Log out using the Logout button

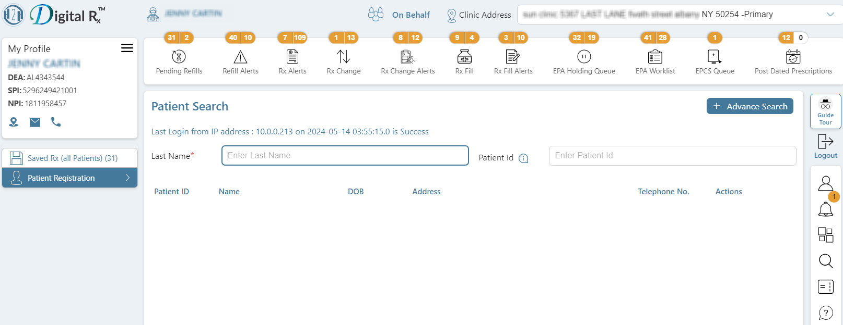(x=826, y=146)
